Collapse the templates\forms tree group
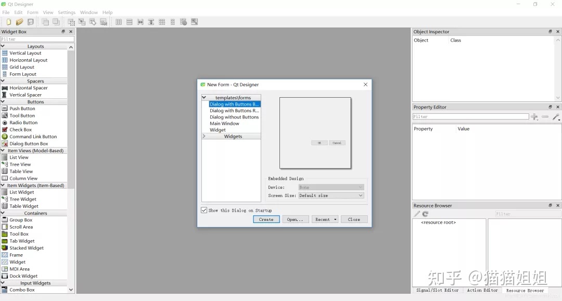This screenshot has width=562, height=301. coord(204,97)
